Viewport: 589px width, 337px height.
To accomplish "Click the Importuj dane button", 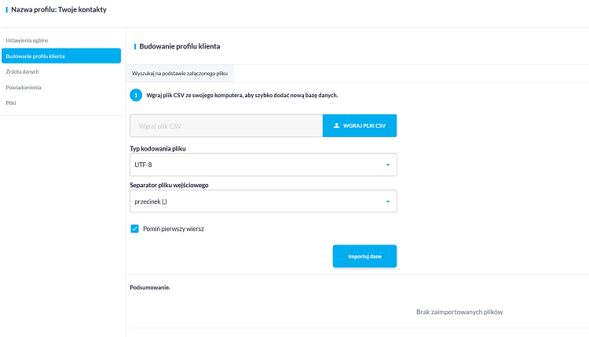I will pos(364,256).
